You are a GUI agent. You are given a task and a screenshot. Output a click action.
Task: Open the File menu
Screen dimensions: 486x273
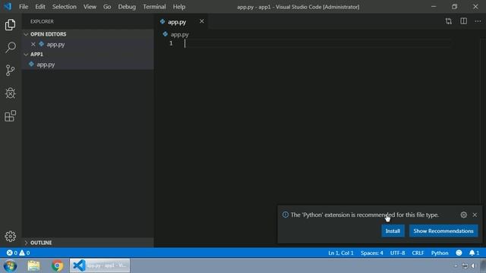tap(24, 7)
